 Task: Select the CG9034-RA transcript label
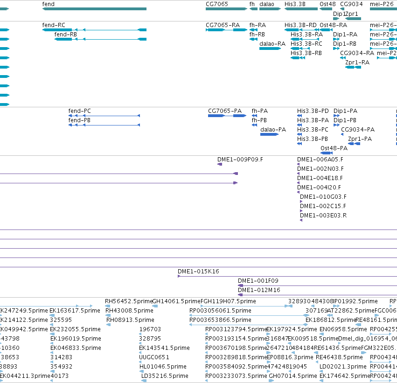click(357, 53)
